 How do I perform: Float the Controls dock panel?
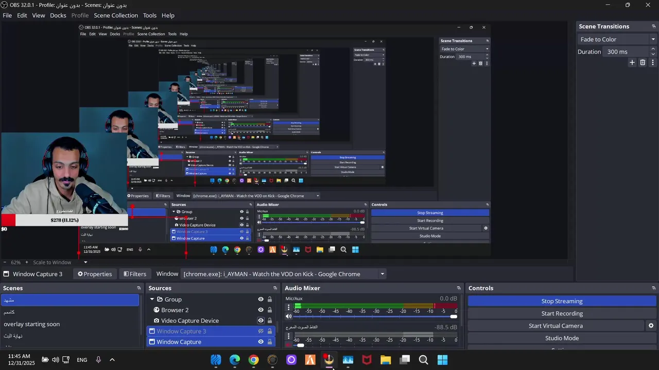654,288
